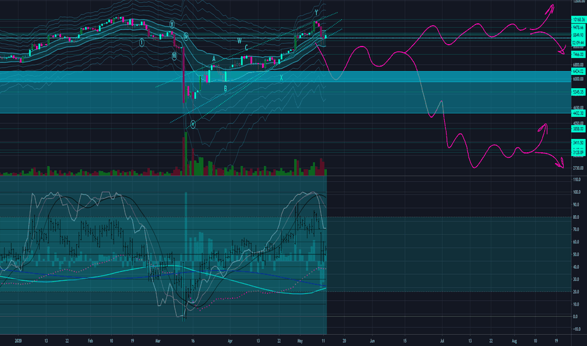Click the 6800.00 price axis value

(x=578, y=65)
